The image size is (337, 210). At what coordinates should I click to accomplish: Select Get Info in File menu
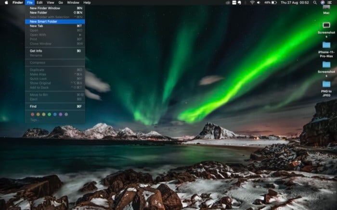55,51
